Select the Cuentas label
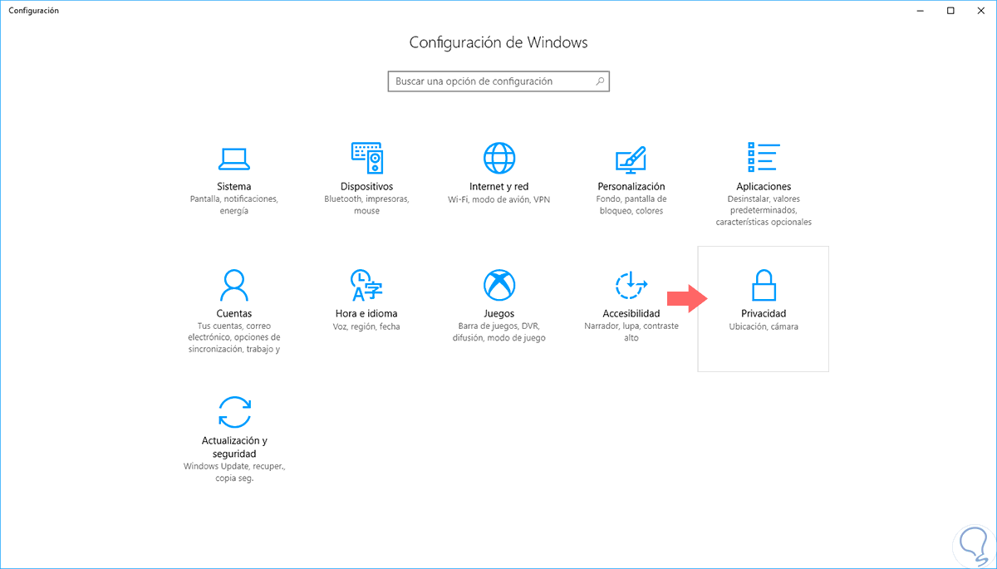 (233, 314)
